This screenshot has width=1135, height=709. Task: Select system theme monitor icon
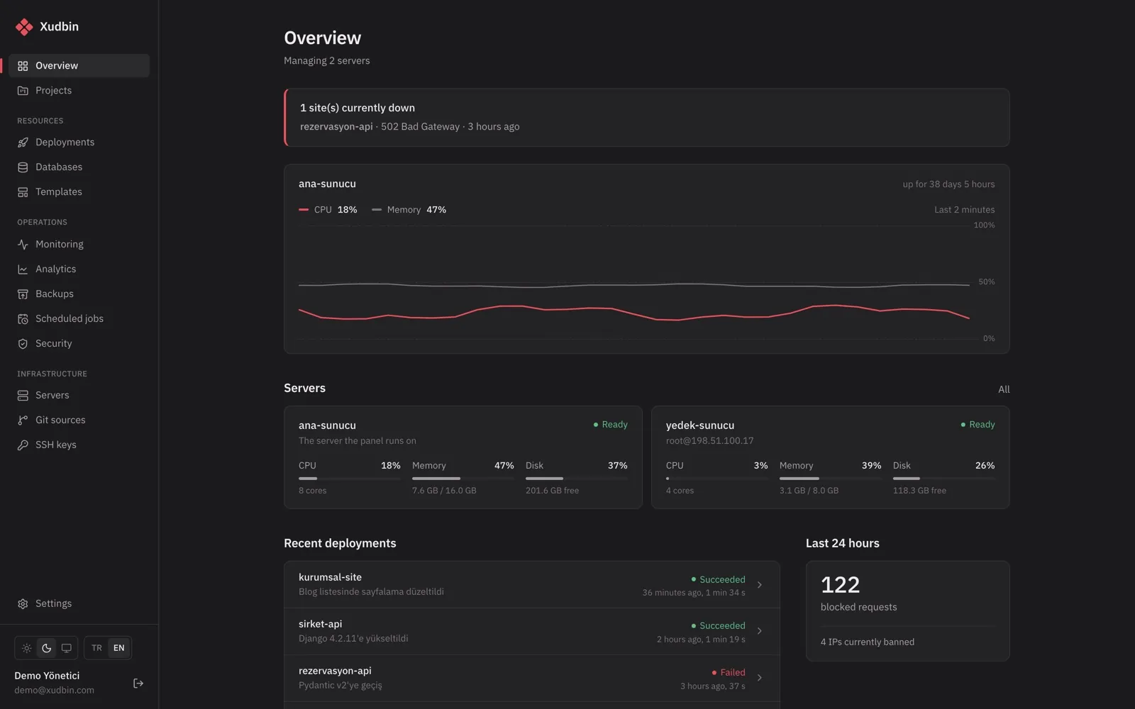[x=67, y=648]
